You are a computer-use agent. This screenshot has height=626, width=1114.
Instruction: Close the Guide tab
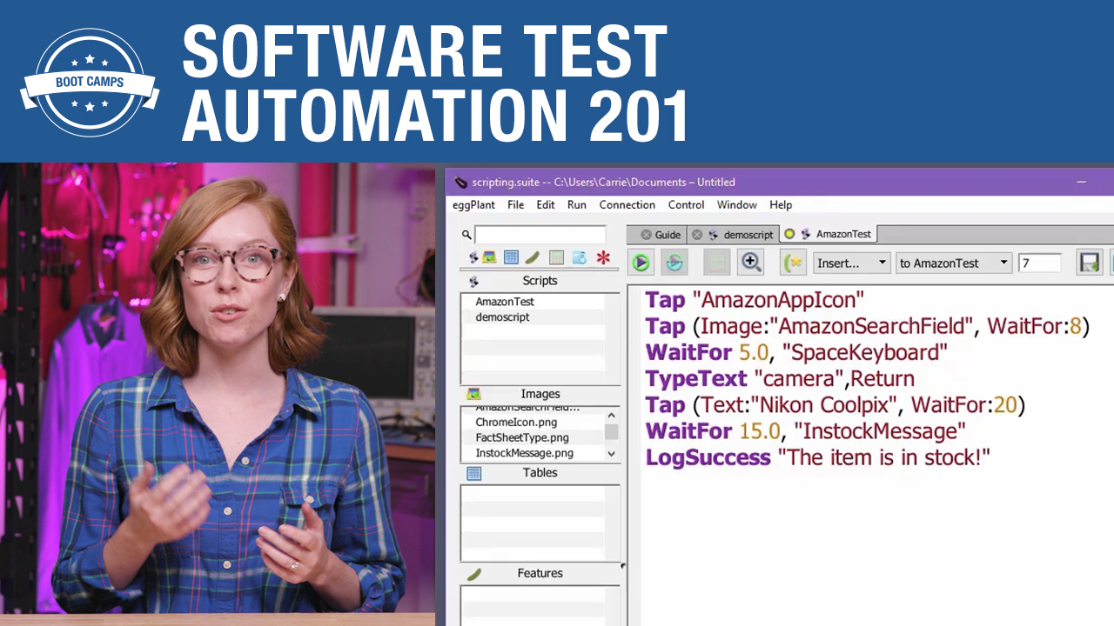[646, 235]
